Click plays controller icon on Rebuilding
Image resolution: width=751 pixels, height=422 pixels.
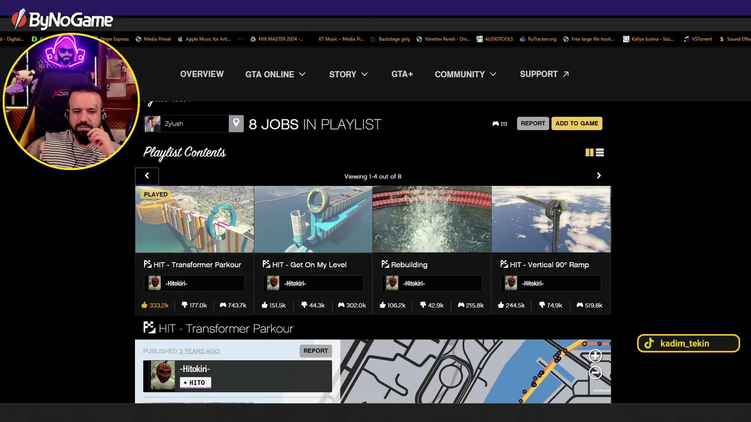(x=461, y=305)
